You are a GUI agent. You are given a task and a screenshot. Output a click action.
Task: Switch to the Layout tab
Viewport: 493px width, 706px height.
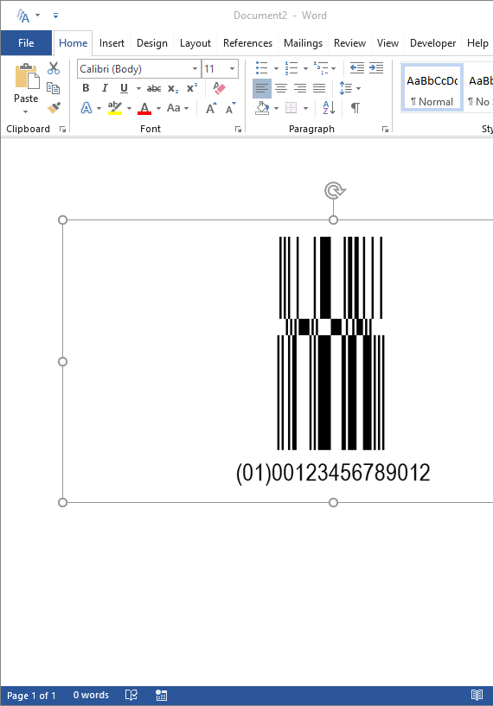pyautogui.click(x=195, y=43)
